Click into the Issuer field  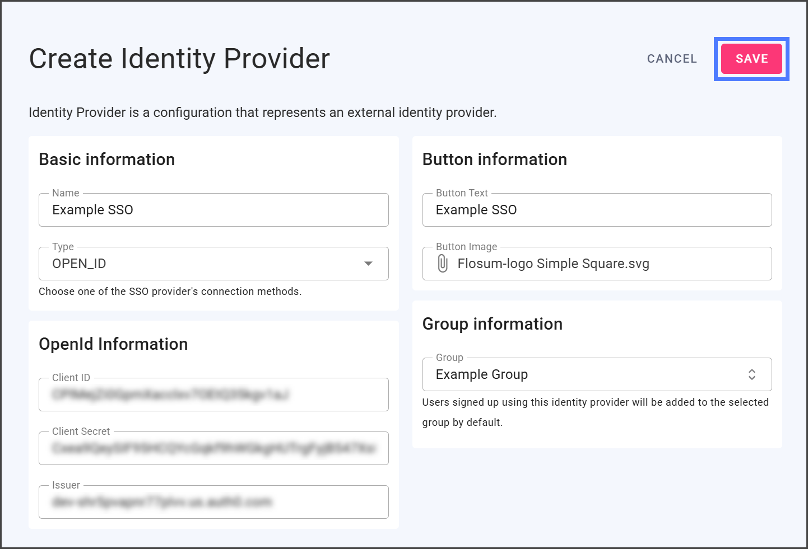(x=213, y=502)
